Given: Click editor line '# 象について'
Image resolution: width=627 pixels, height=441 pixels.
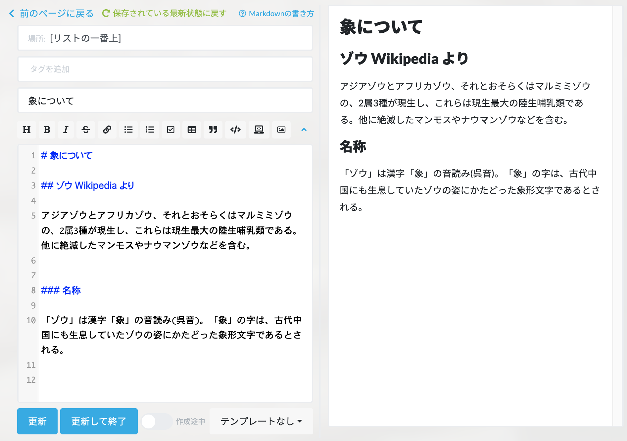Looking at the screenshot, I should click(67, 155).
